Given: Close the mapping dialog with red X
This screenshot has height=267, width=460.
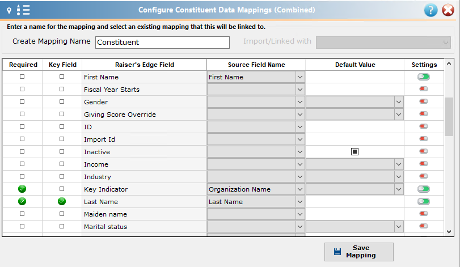Looking at the screenshot, I should (448, 10).
